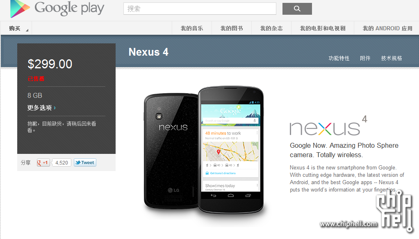Open the 我的 ANDROID 应用 tab
This screenshot has width=419, height=239.
(x=387, y=28)
